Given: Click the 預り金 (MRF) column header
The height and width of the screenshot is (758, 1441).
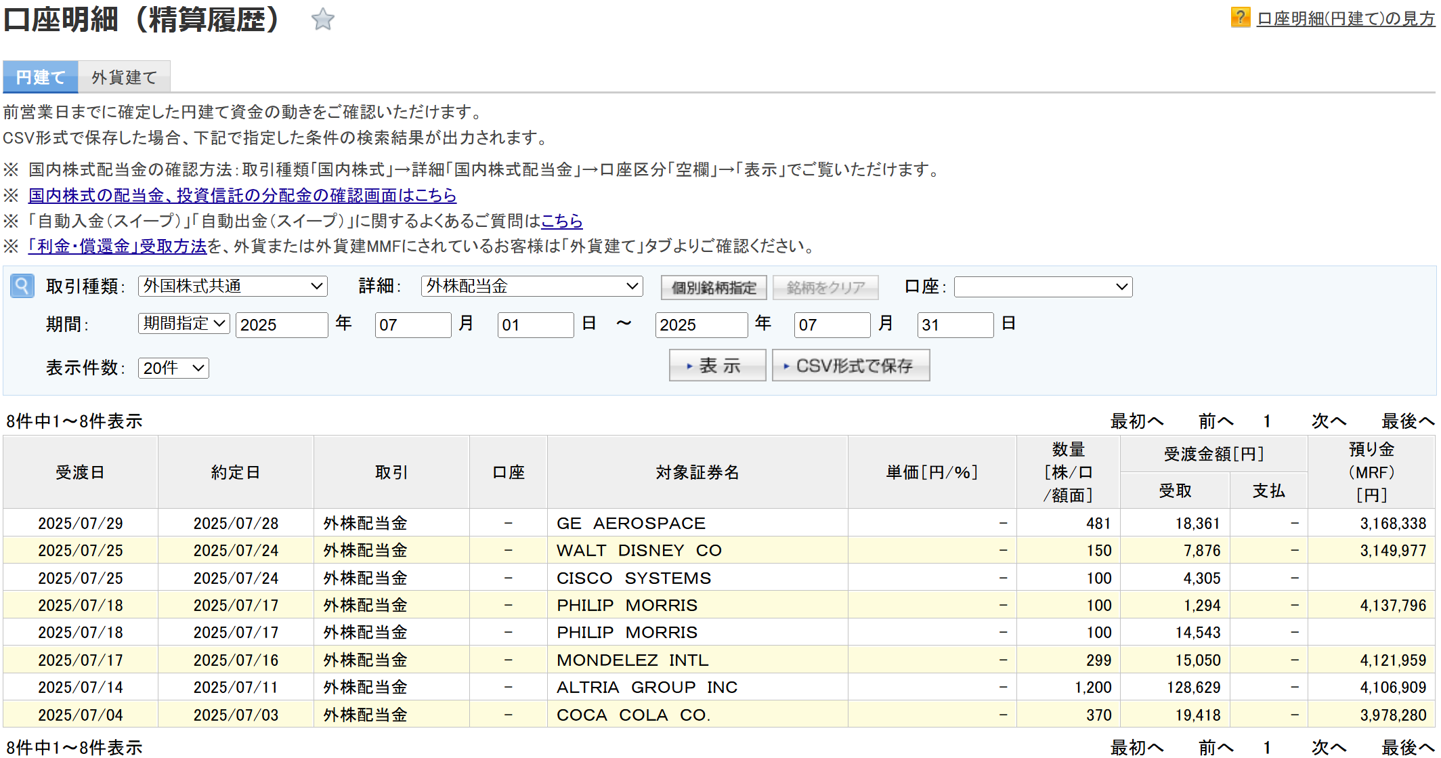Looking at the screenshot, I should pyautogui.click(x=1371, y=472).
